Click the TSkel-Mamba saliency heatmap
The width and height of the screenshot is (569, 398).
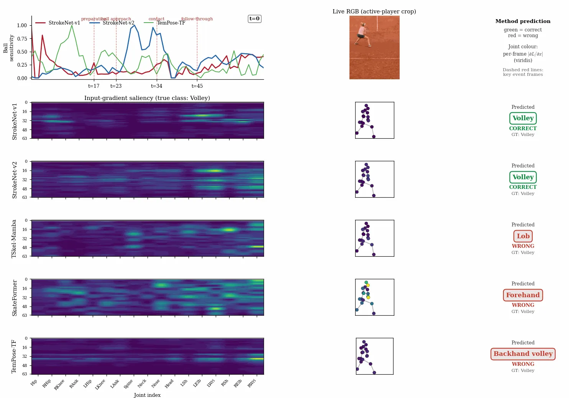click(x=148, y=238)
